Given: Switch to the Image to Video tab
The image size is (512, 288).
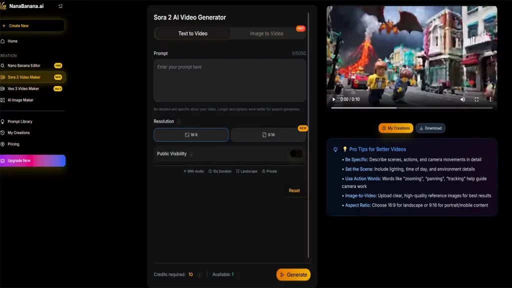Looking at the screenshot, I should [266, 33].
